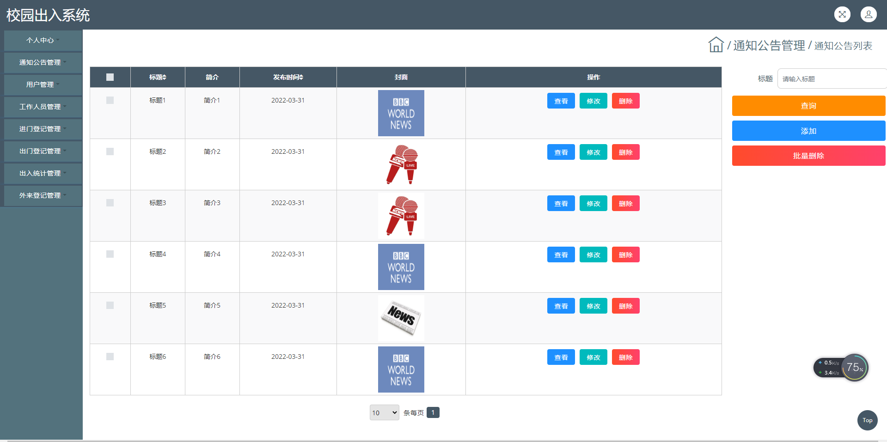Expand 通知公告管理 sidebar menu

[43, 63]
